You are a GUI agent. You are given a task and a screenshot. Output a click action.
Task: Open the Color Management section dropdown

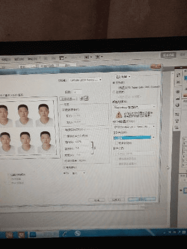pos(122,77)
